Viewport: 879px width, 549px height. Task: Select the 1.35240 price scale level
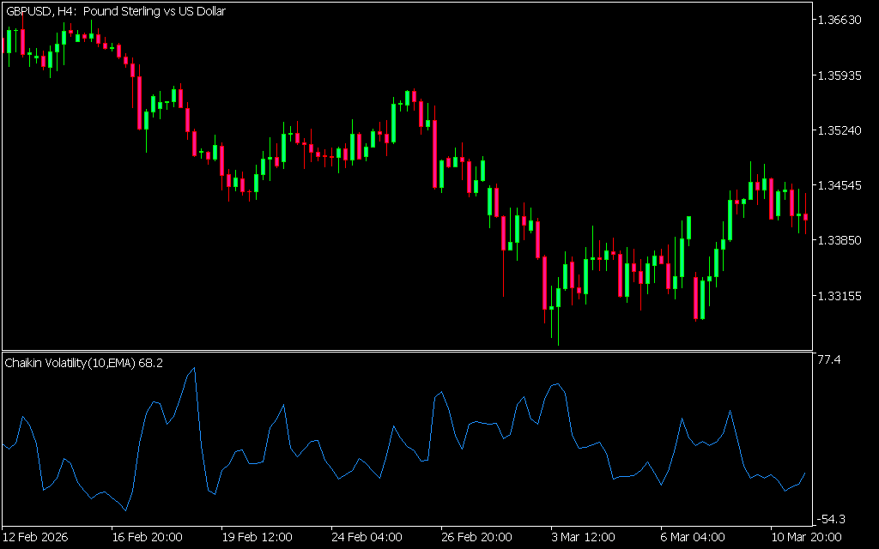click(x=841, y=130)
